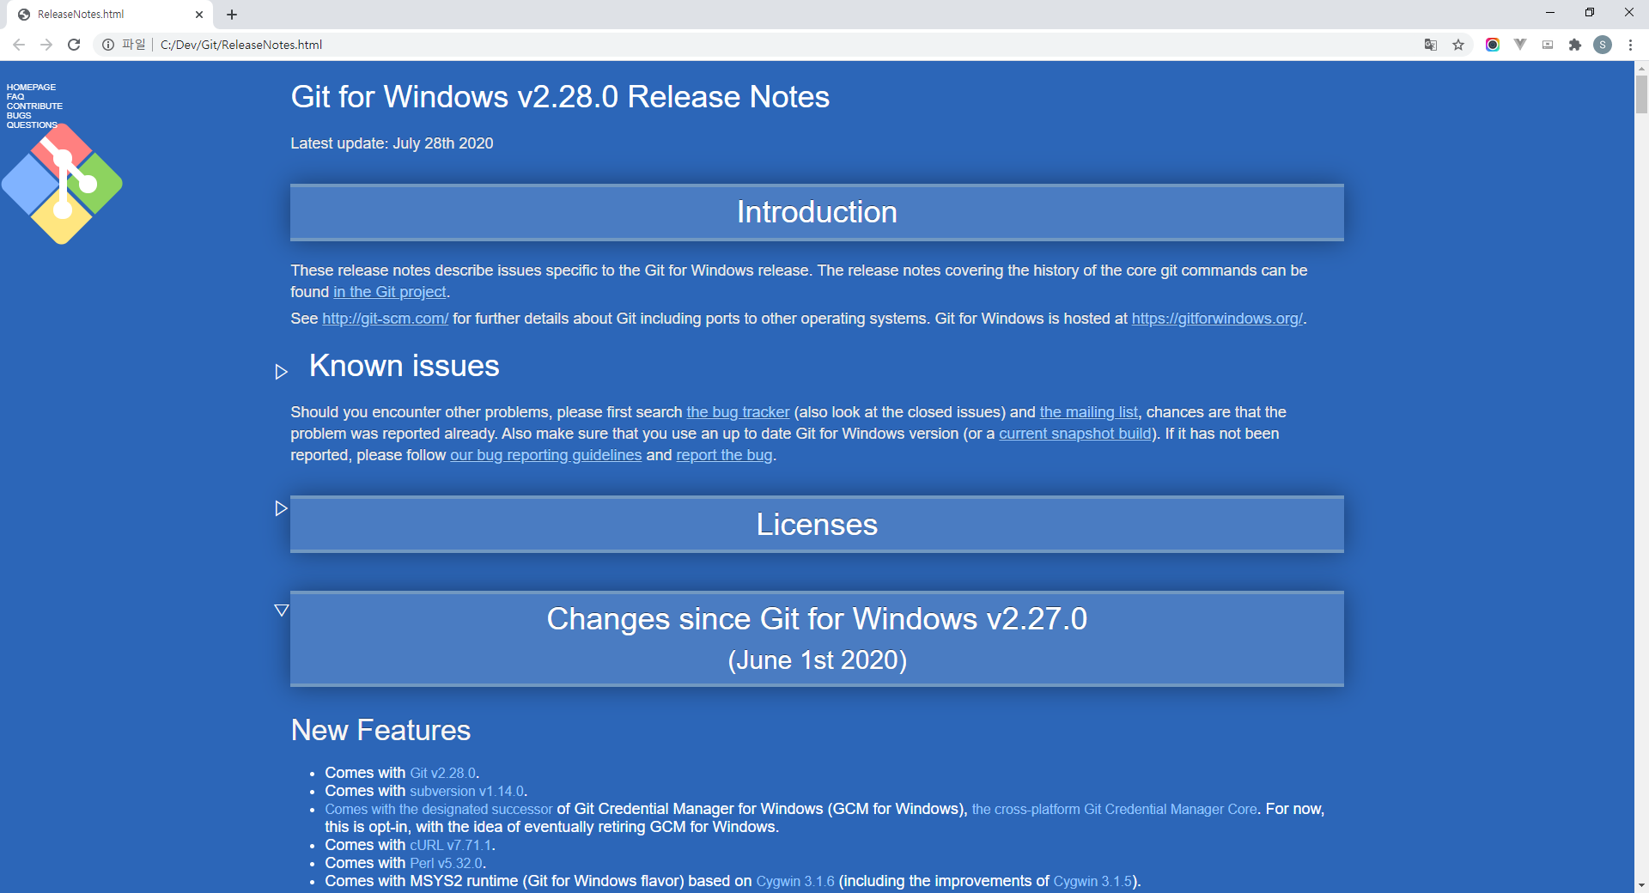
Task: Open 'Comes with the designated successor' link
Action: click(x=439, y=809)
